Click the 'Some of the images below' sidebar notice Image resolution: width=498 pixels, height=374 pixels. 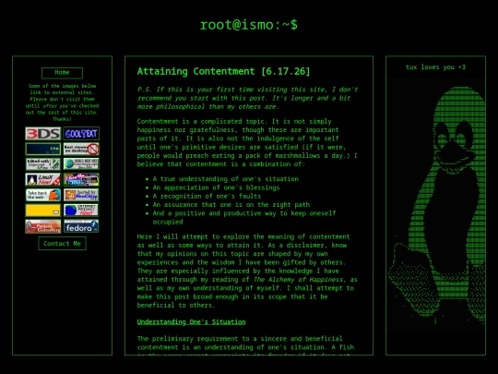tap(63, 103)
